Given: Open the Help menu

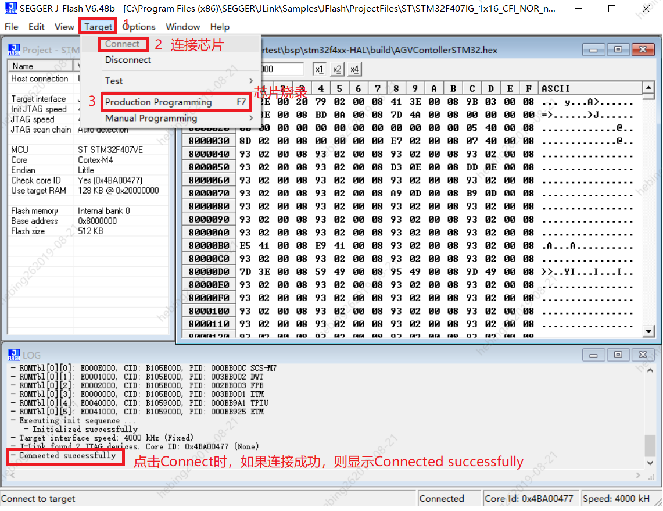Looking at the screenshot, I should click(220, 27).
